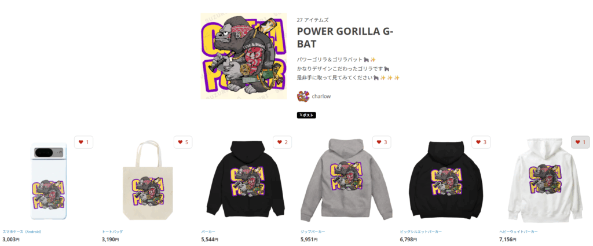Share via the X ポスト button
Screen dimensions: 593x246
pos(306,115)
